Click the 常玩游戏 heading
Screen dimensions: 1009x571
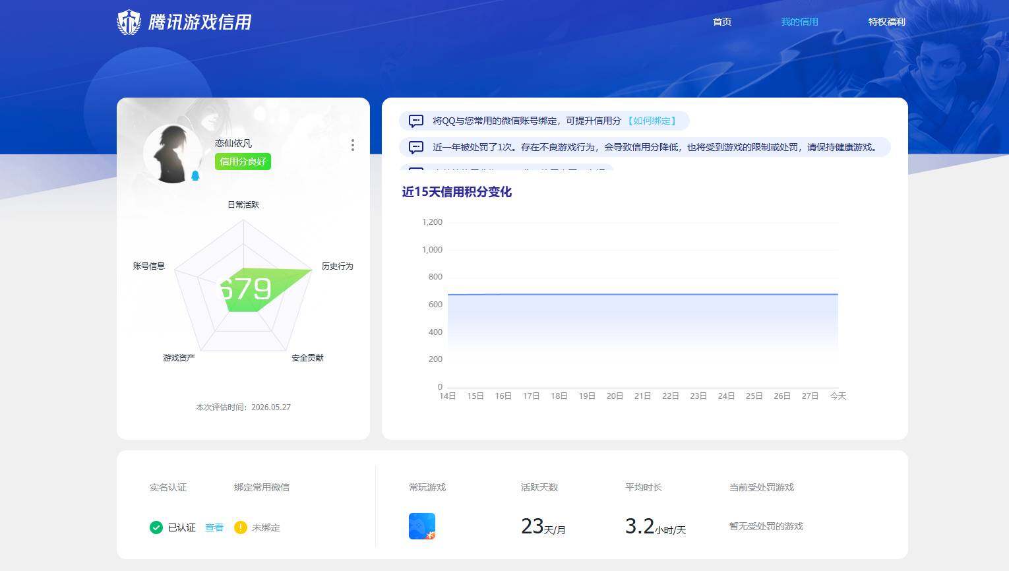click(427, 487)
